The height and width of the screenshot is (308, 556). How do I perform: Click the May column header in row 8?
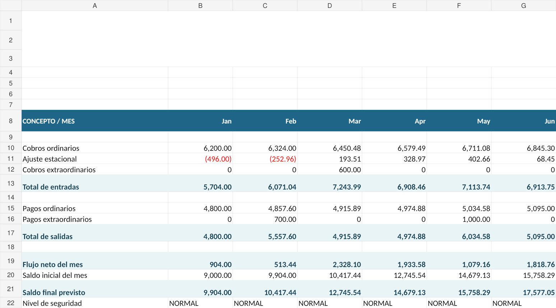point(459,121)
